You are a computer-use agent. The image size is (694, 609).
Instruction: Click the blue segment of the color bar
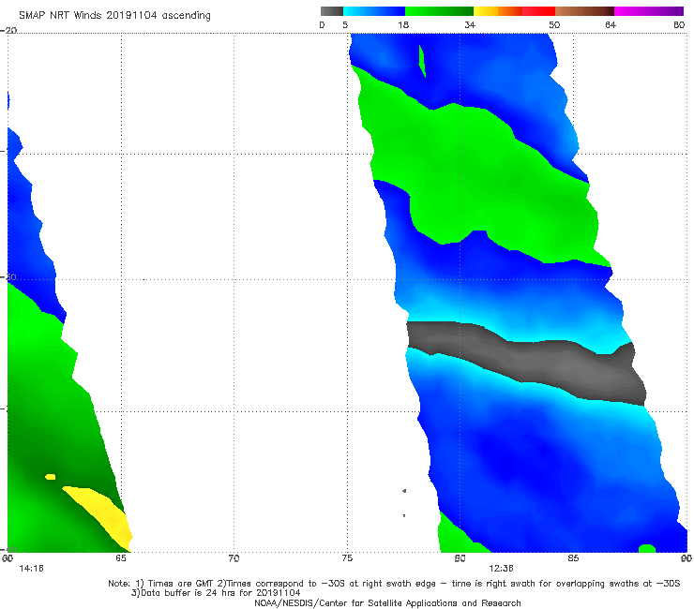(x=374, y=11)
